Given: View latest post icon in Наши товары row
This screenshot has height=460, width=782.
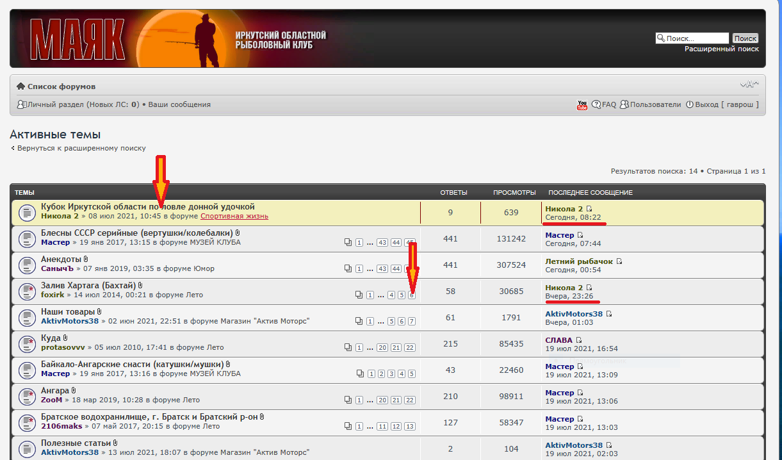Looking at the screenshot, I should pyautogui.click(x=609, y=314).
